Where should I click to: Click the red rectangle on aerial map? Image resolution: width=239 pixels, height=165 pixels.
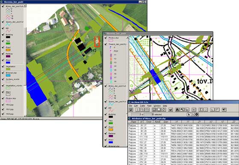tap(97, 42)
